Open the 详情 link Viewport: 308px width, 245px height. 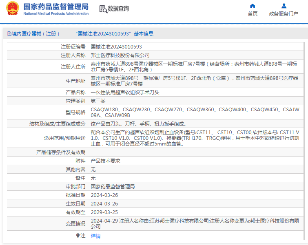(95, 236)
